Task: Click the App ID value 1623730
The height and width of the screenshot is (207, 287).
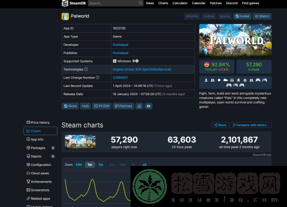Action: 119,28
